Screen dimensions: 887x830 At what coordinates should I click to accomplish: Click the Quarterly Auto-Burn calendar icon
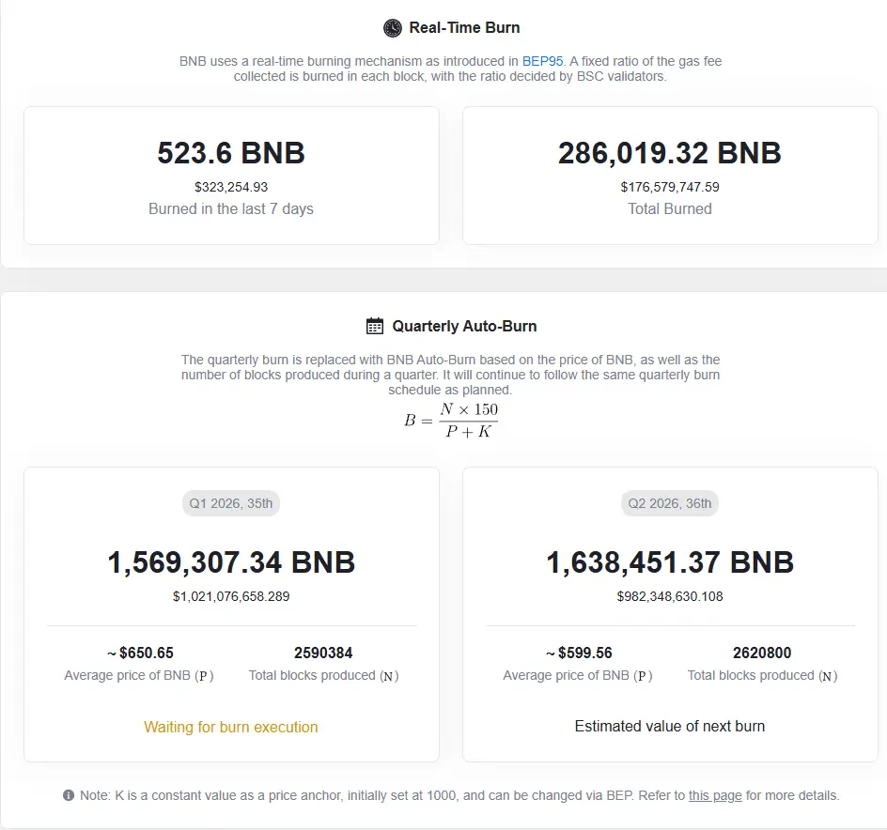tap(375, 327)
